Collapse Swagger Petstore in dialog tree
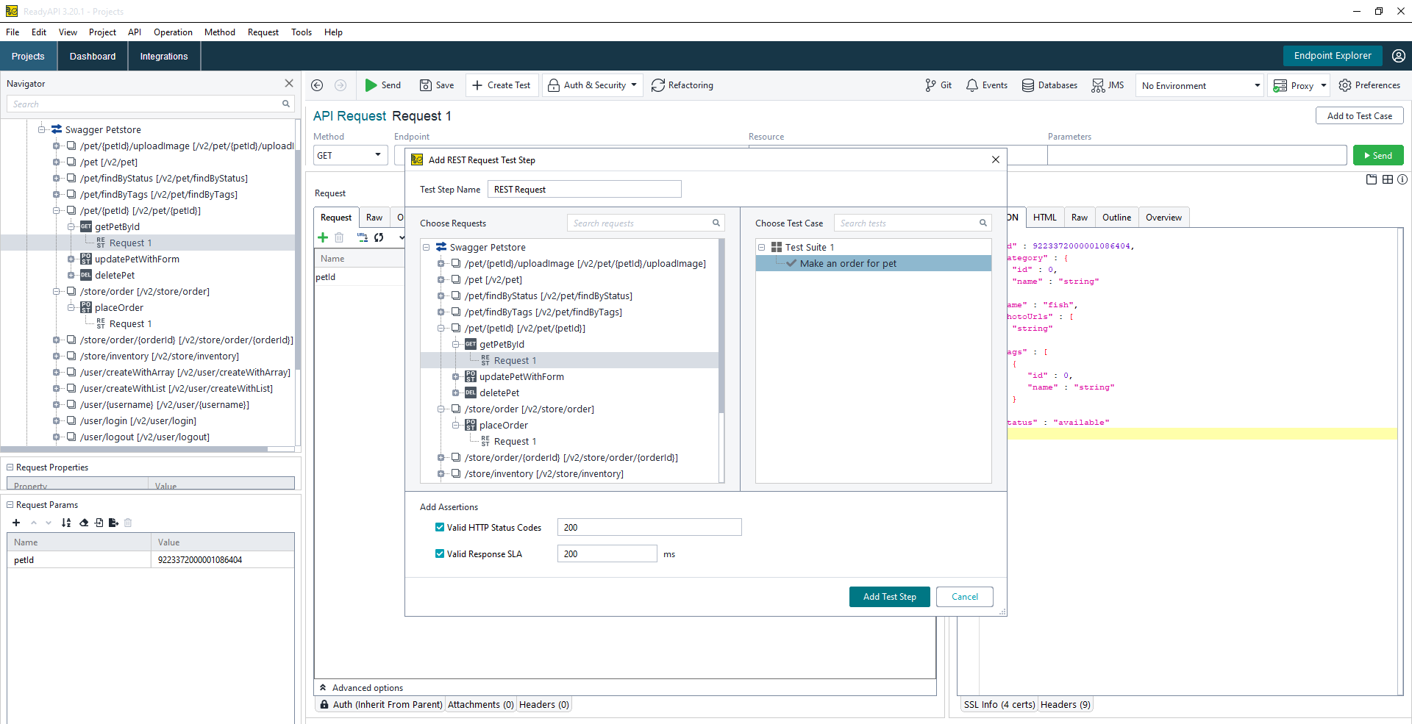1412x724 pixels. click(x=427, y=248)
